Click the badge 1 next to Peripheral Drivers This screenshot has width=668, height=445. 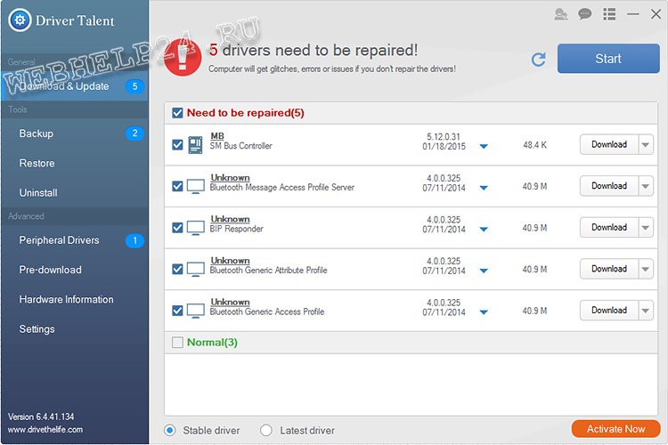click(x=134, y=240)
